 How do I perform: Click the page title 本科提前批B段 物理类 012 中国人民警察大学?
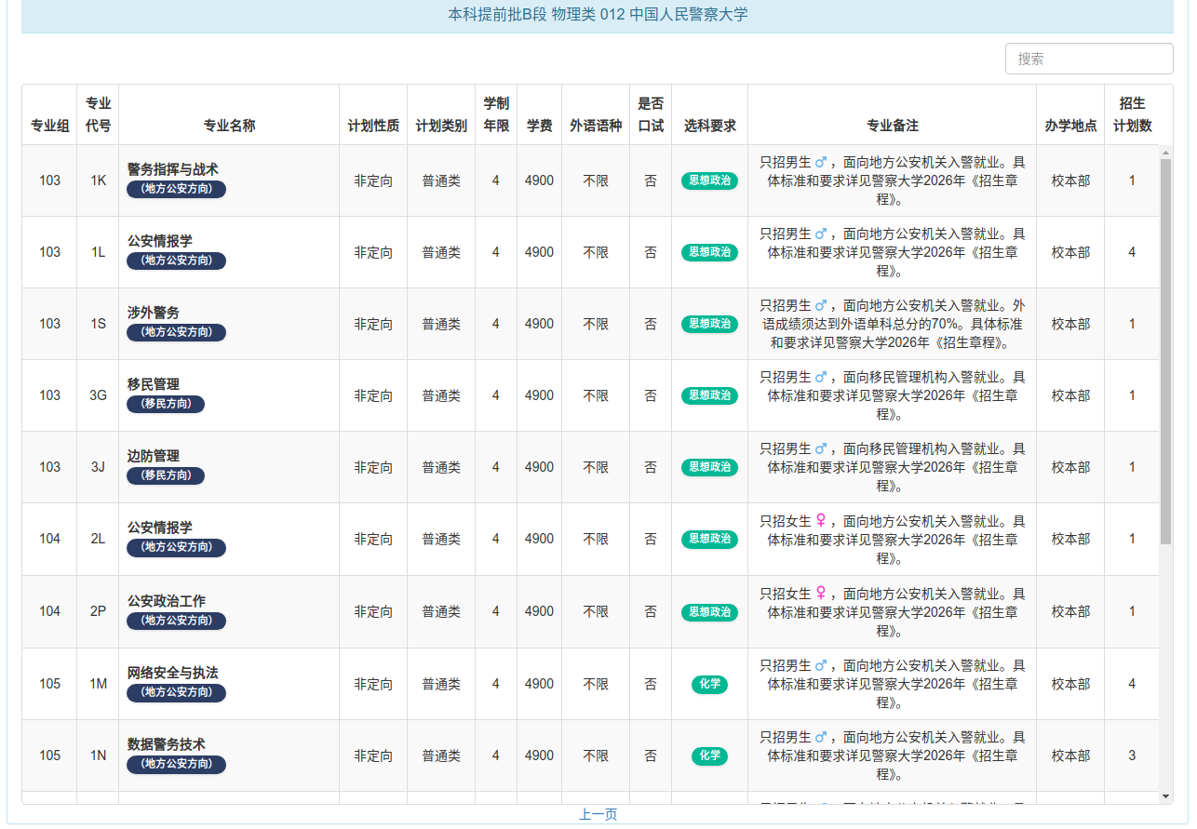(x=598, y=14)
